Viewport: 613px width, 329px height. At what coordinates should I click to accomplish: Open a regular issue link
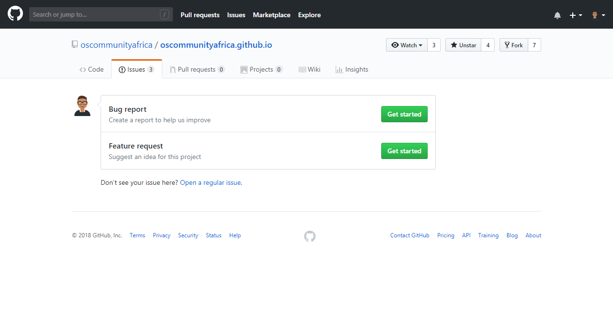(210, 182)
